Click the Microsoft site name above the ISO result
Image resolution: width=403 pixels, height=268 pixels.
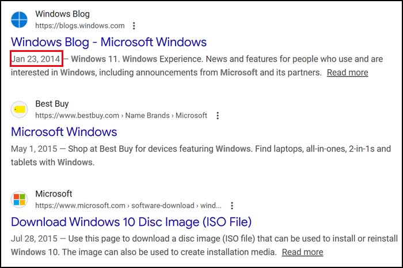click(54, 194)
